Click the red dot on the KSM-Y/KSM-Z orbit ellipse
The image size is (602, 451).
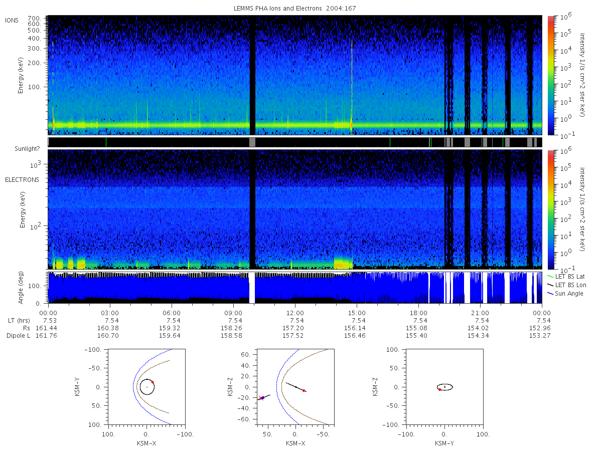point(439,389)
